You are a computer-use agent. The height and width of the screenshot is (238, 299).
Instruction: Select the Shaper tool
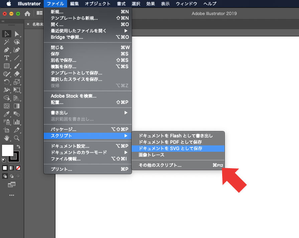click(x=7, y=74)
